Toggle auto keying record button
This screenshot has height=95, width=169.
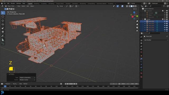pyautogui.click(x=61, y=84)
